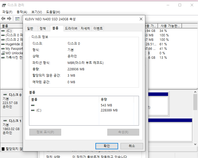The width and height of the screenshot is (198, 158).
Task: Maximize the Disk Management window
Action: (x=180, y=5)
